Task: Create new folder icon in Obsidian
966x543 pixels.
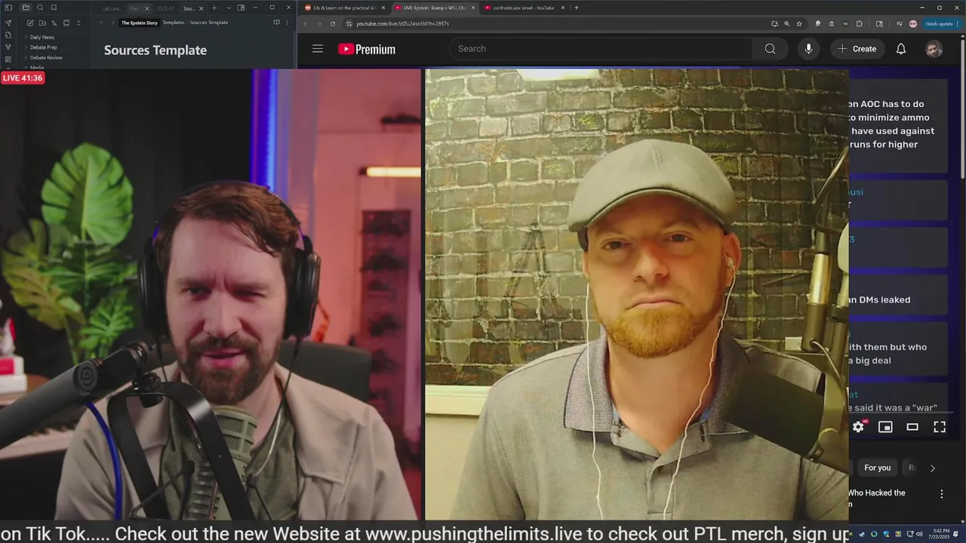Action: point(42,23)
